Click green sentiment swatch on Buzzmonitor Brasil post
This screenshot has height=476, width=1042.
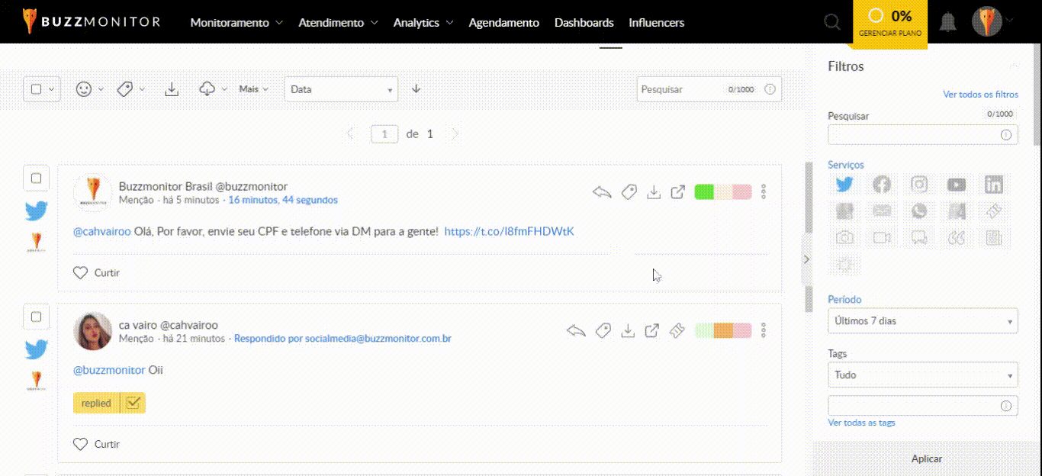pyautogui.click(x=703, y=192)
